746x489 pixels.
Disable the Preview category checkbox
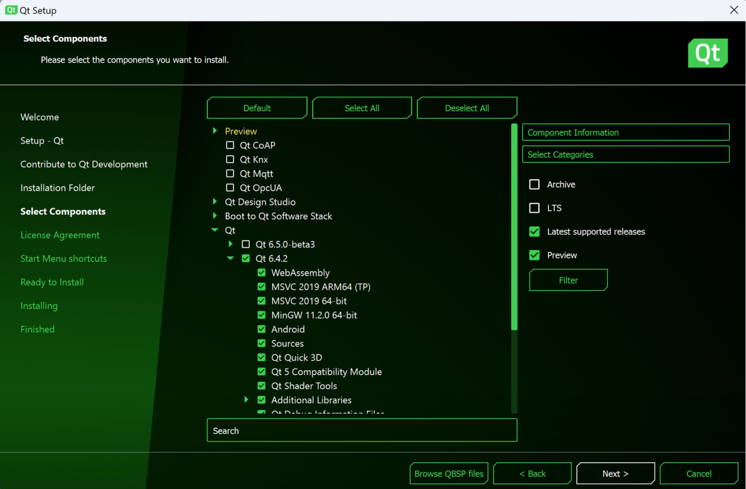coord(534,255)
